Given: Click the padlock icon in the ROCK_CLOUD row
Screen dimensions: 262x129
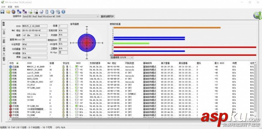Looking at the screenshot, I should [64, 79].
